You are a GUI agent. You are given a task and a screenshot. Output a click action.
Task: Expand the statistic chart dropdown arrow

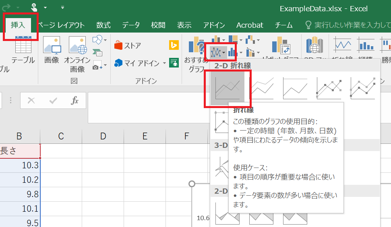(x=241, y=53)
